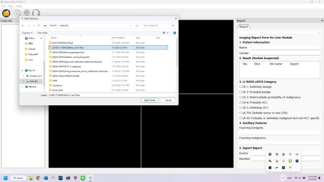Screen dimensions: 324x182
Task: Click the Select Folder button
Action: [150, 100]
